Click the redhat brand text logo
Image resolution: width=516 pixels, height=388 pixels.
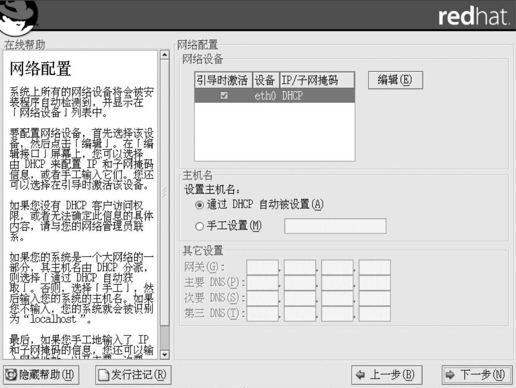(x=473, y=17)
